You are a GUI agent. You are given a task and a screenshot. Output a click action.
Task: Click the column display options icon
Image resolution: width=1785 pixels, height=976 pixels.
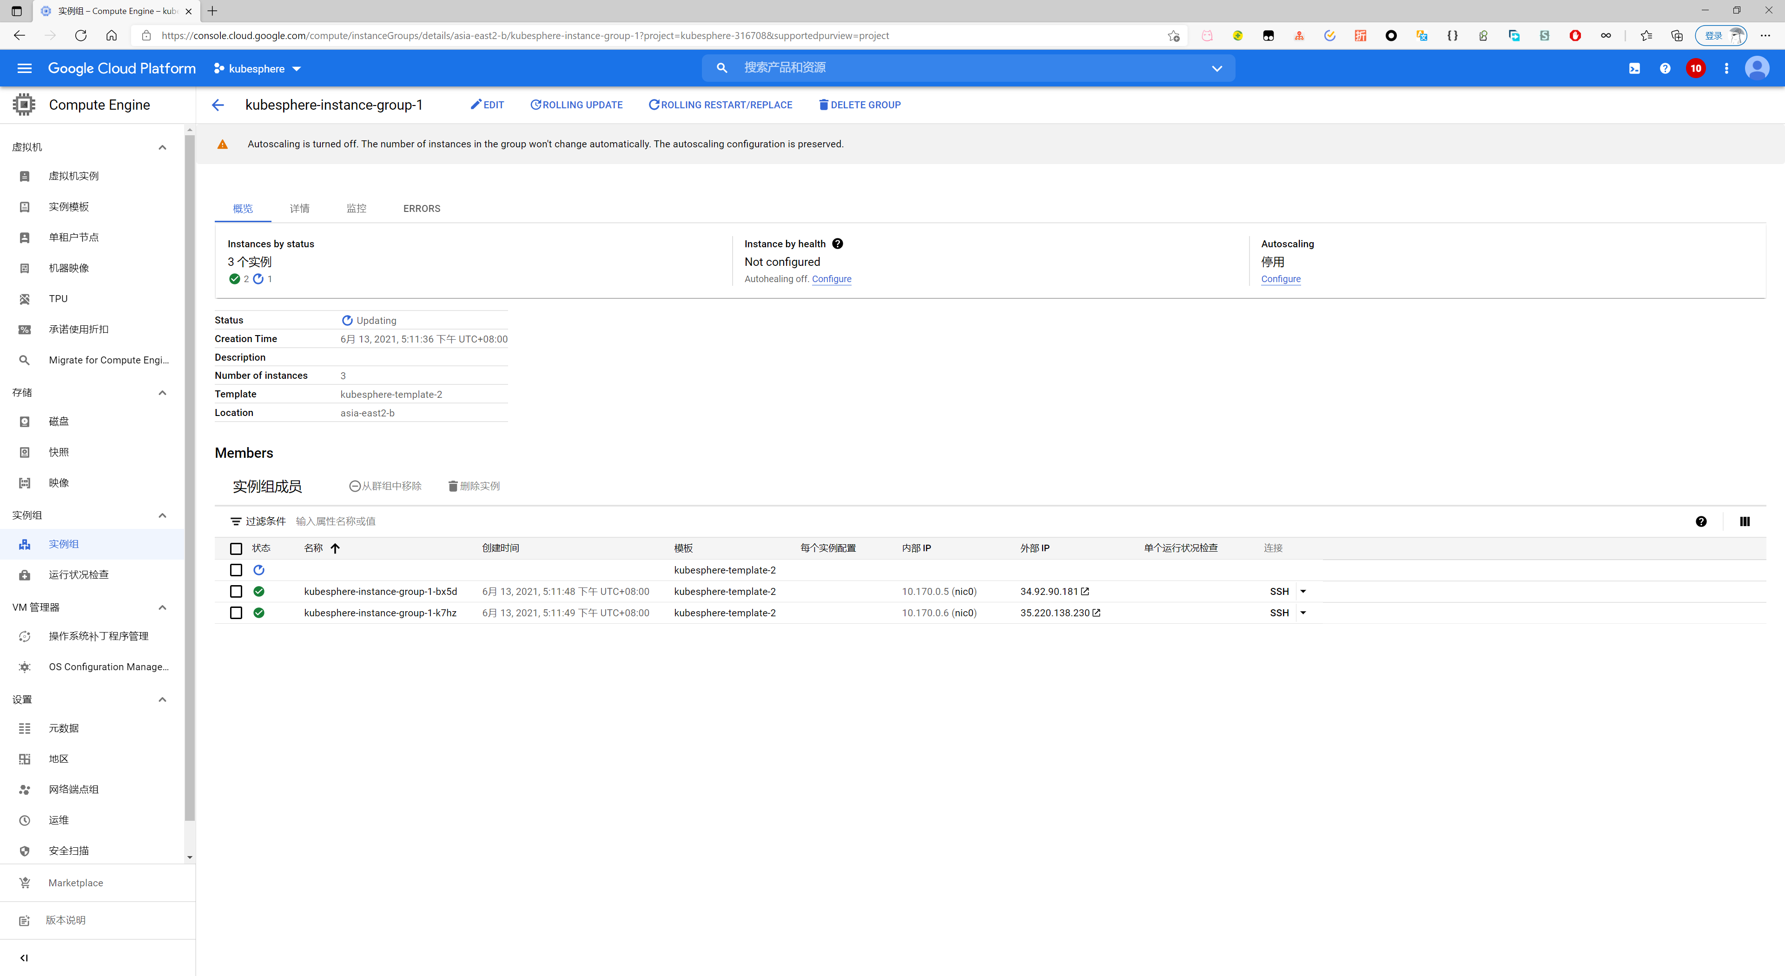(1744, 521)
